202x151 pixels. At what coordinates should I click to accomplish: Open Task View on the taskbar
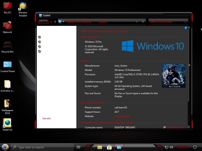78,147
